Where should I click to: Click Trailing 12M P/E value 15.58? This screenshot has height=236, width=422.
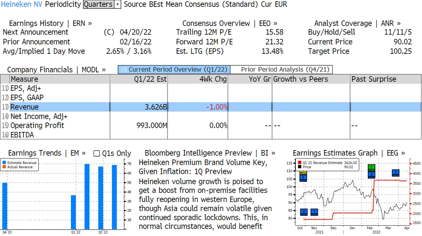coord(274,32)
